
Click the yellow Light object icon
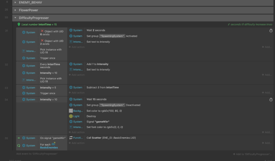pos(71,116)
